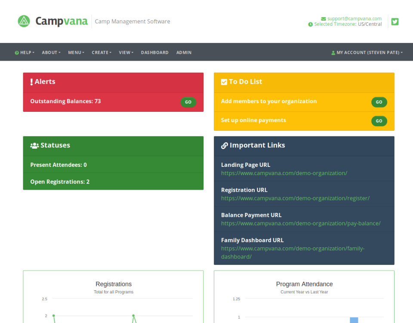Go to the Dashboard nav item

(x=154, y=52)
